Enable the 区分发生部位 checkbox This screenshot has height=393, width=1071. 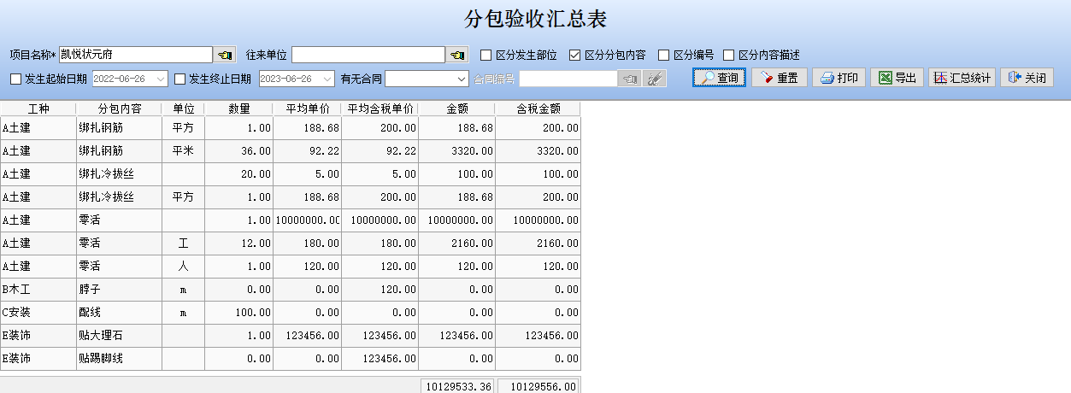(x=485, y=55)
